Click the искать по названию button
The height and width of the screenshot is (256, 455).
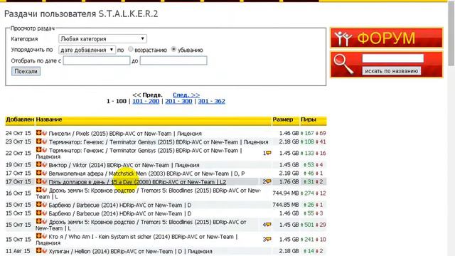tap(391, 71)
